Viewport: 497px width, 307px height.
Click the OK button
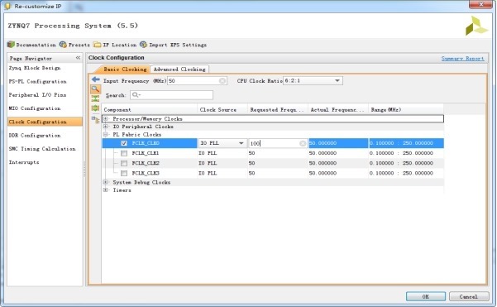click(426, 296)
